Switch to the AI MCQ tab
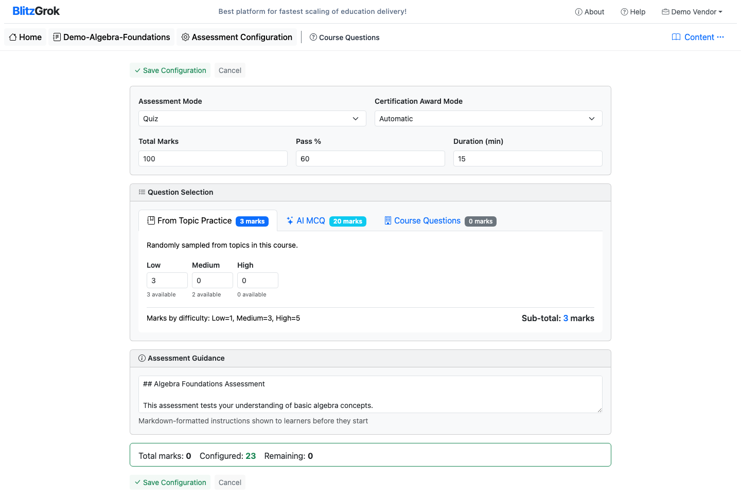The height and width of the screenshot is (502, 741). coord(326,220)
